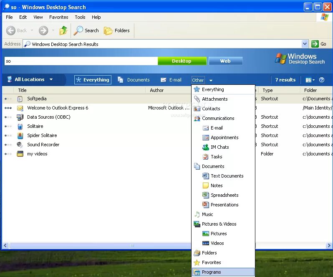This screenshot has height=277, width=333.
Task: Open the Tools menu
Action: (80, 17)
